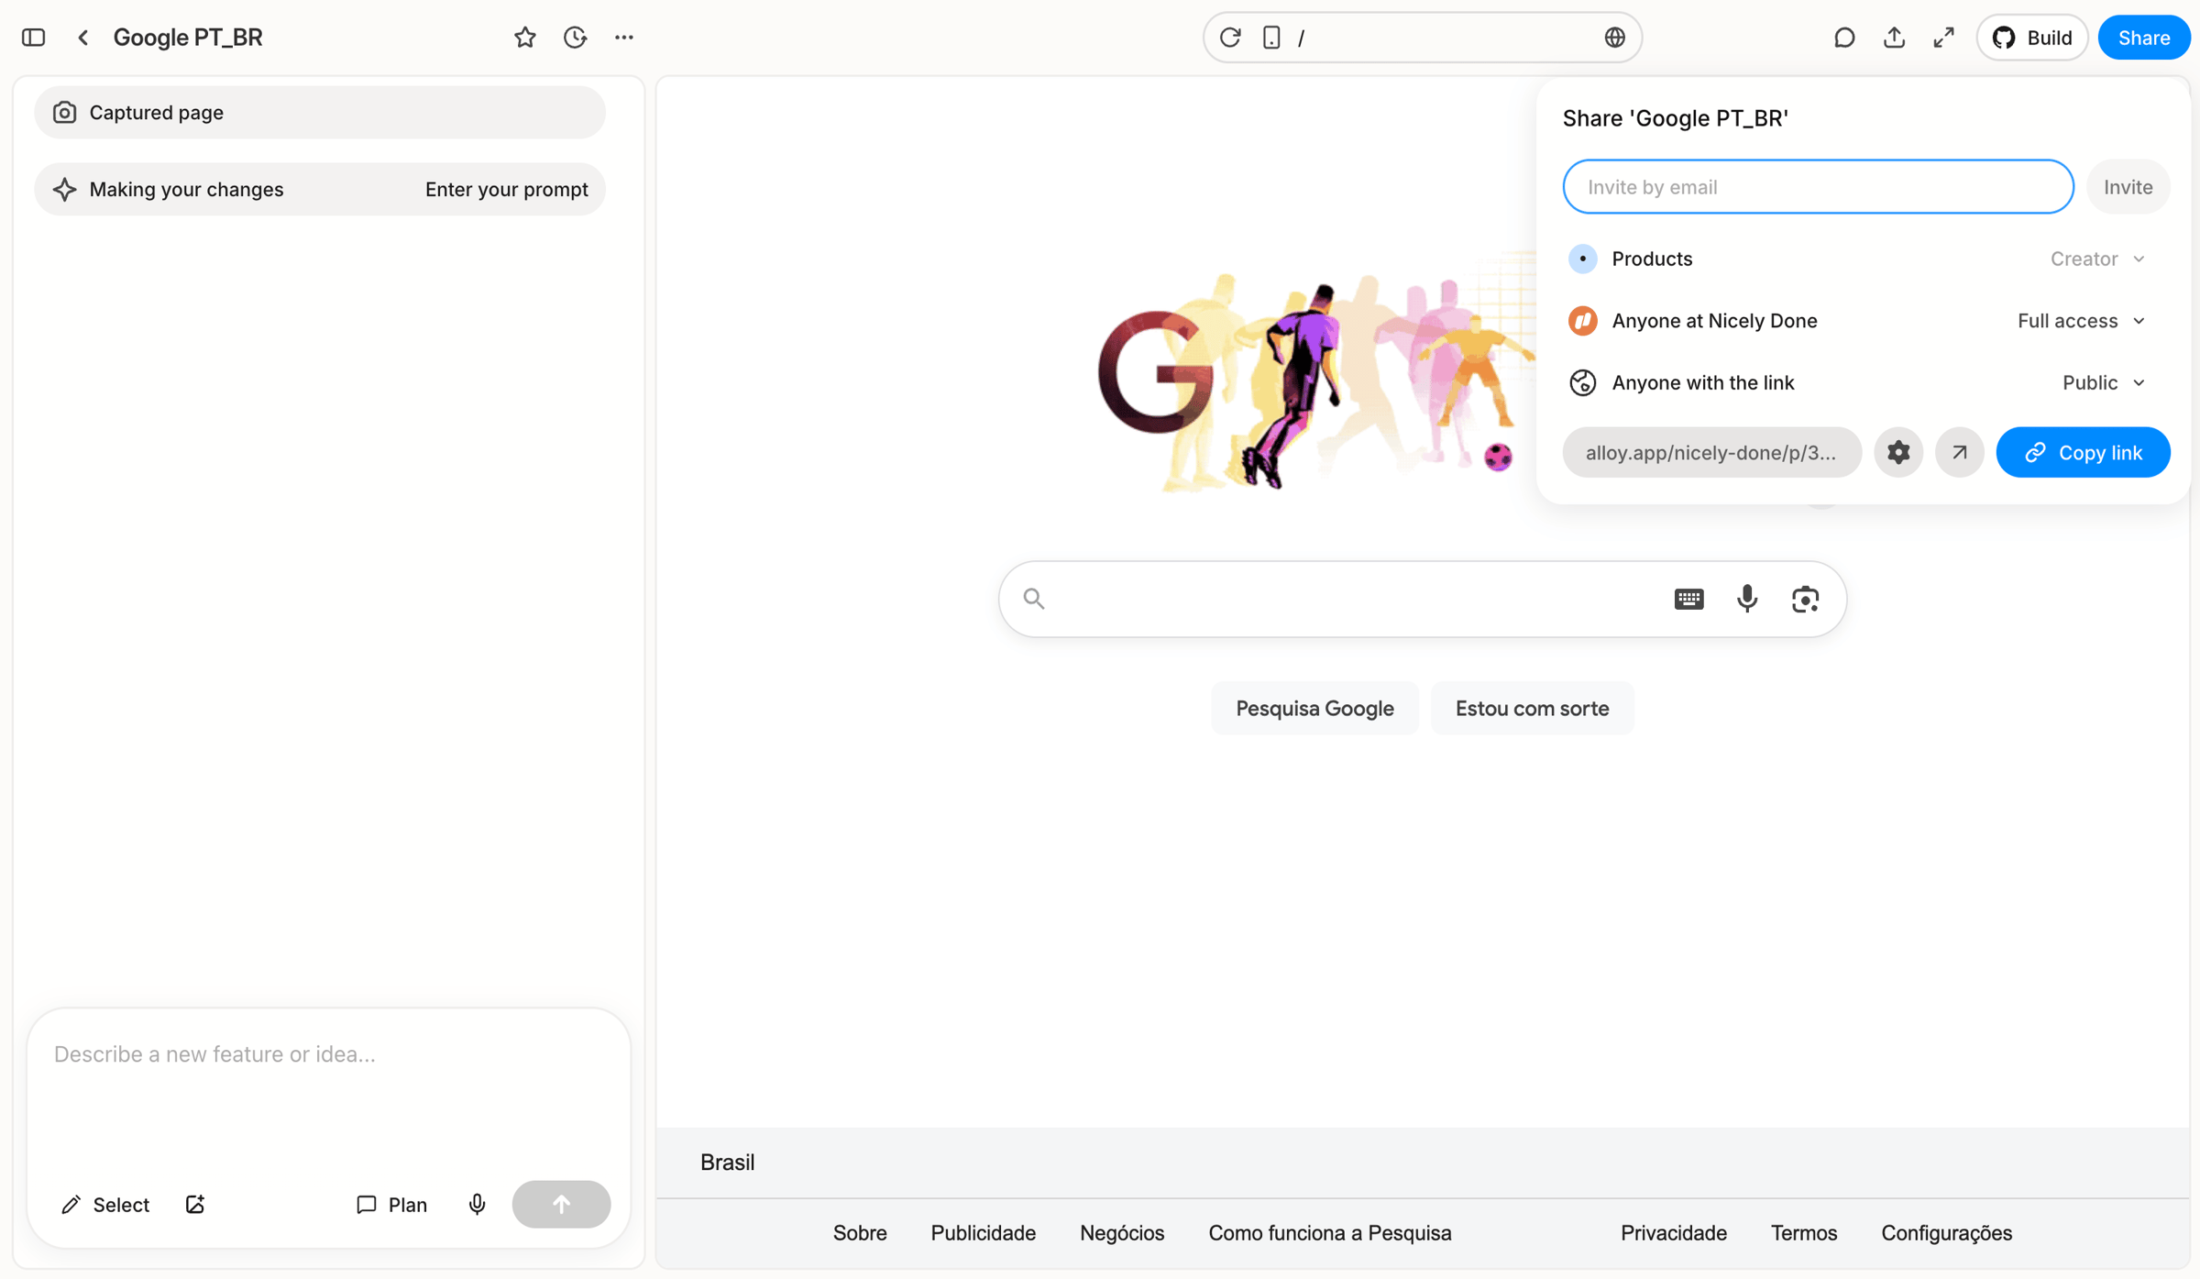Open the on-screen keyboard icon
This screenshot has width=2200, height=1279.
(x=1688, y=599)
